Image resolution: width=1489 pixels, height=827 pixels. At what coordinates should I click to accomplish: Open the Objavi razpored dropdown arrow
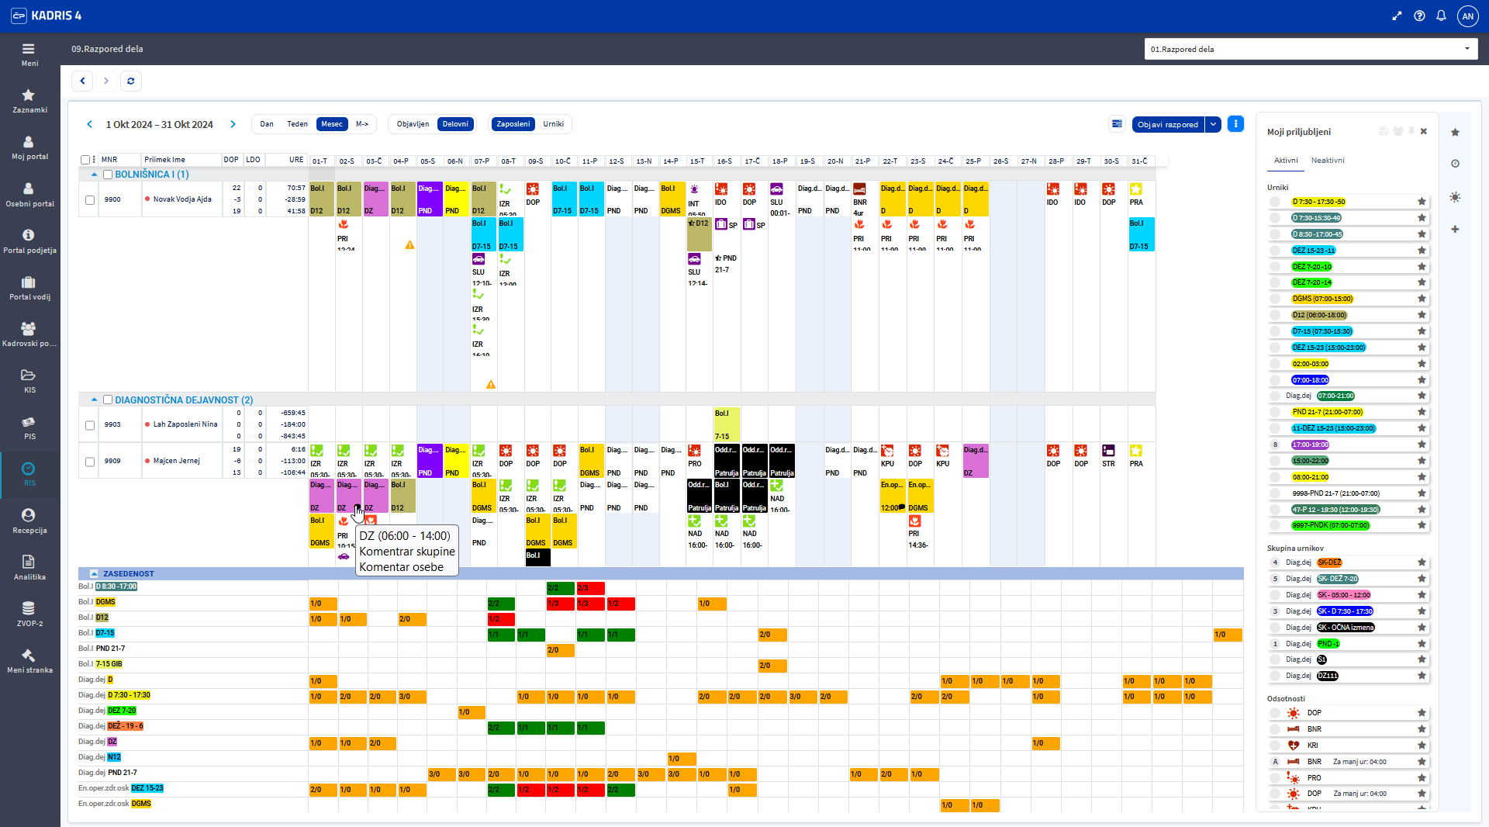pos(1214,124)
